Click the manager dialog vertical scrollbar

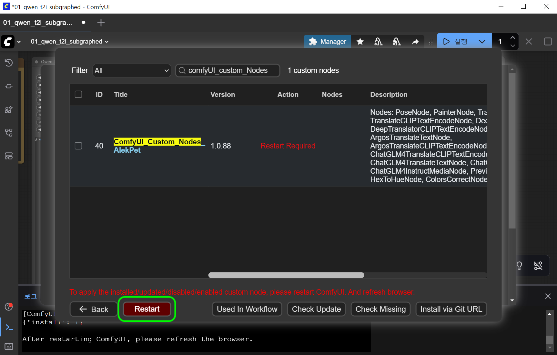512,151
